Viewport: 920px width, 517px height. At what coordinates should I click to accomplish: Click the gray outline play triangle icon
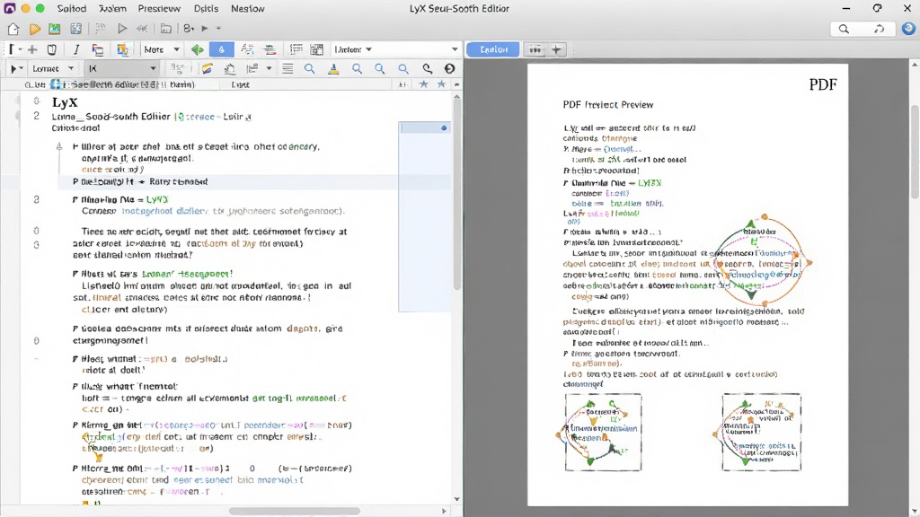122,28
